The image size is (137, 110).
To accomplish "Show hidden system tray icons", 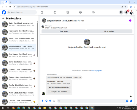I will point(117,108).
